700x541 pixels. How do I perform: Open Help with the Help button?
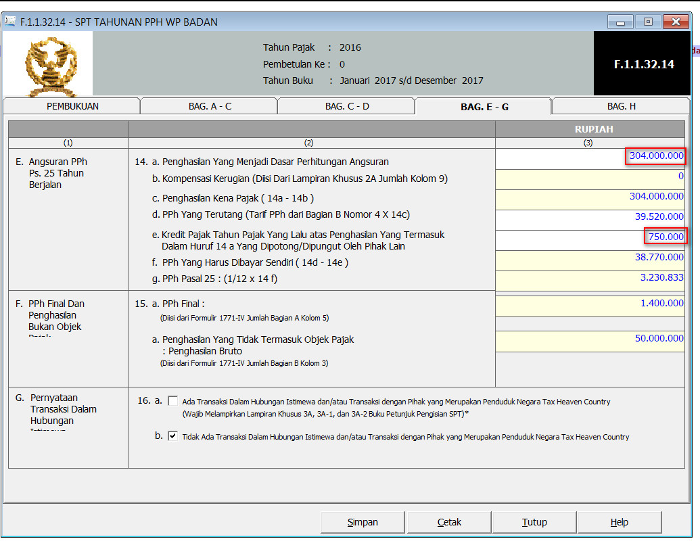point(620,522)
